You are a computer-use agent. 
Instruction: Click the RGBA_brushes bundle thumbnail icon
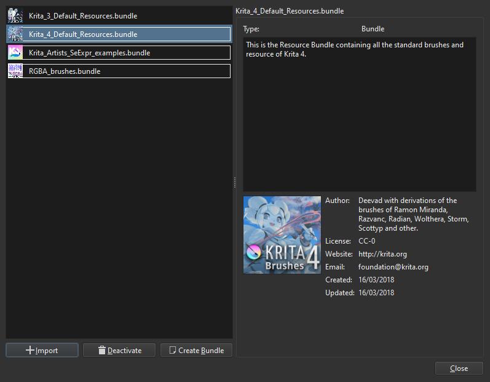(x=15, y=71)
